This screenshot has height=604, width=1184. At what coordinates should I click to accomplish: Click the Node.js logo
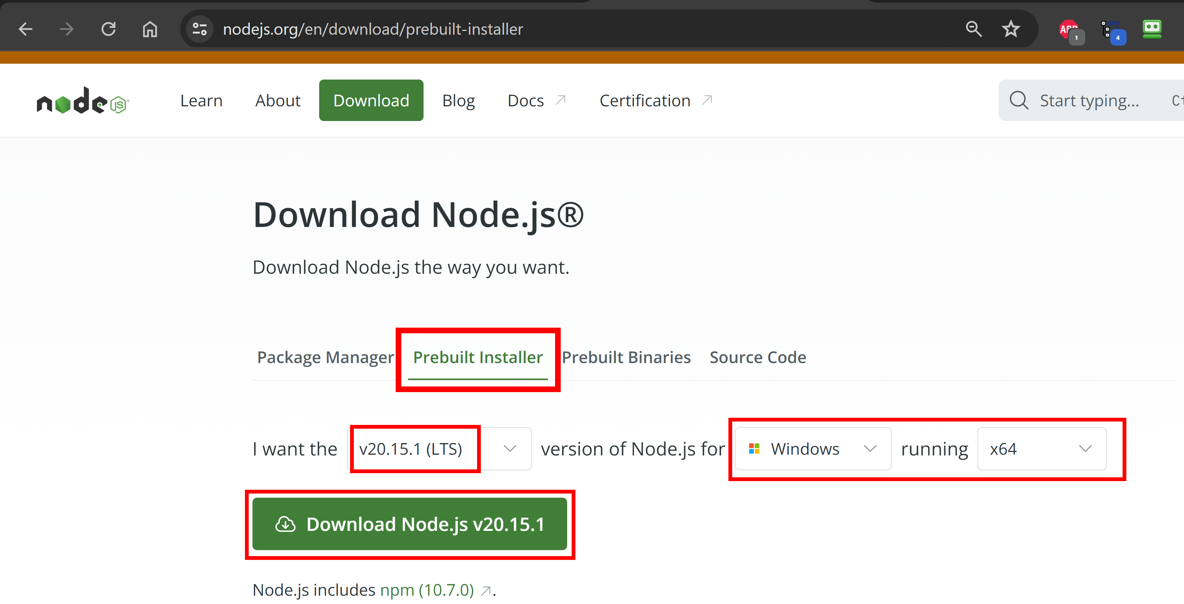click(x=83, y=101)
